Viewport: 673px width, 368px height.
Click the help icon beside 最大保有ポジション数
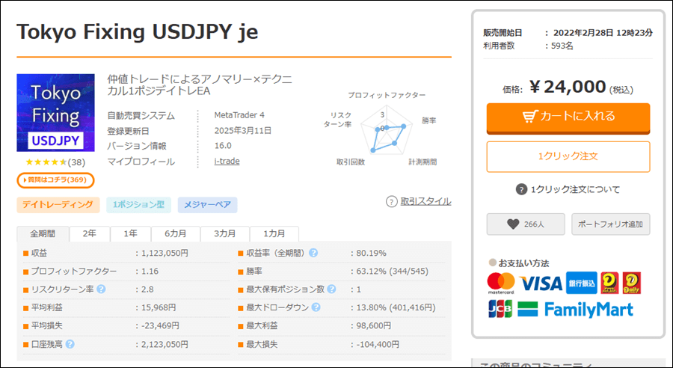(331, 289)
